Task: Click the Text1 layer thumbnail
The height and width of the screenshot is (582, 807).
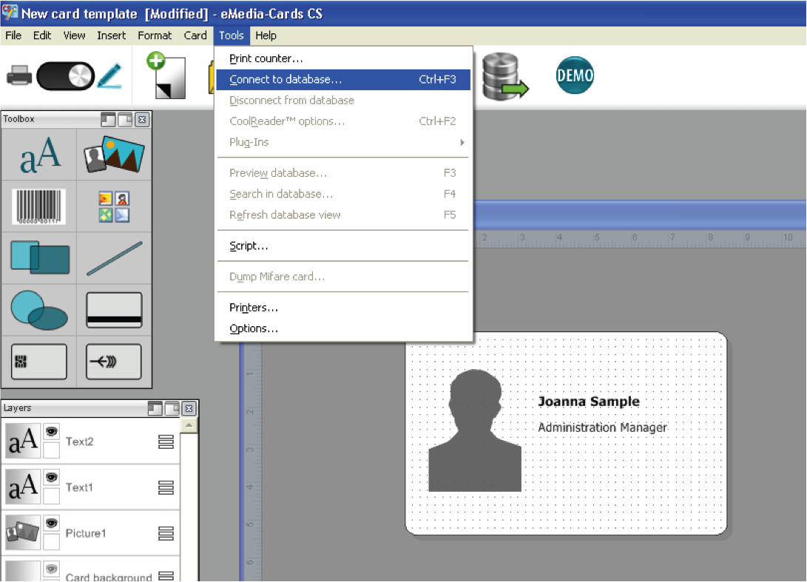Action: (23, 487)
